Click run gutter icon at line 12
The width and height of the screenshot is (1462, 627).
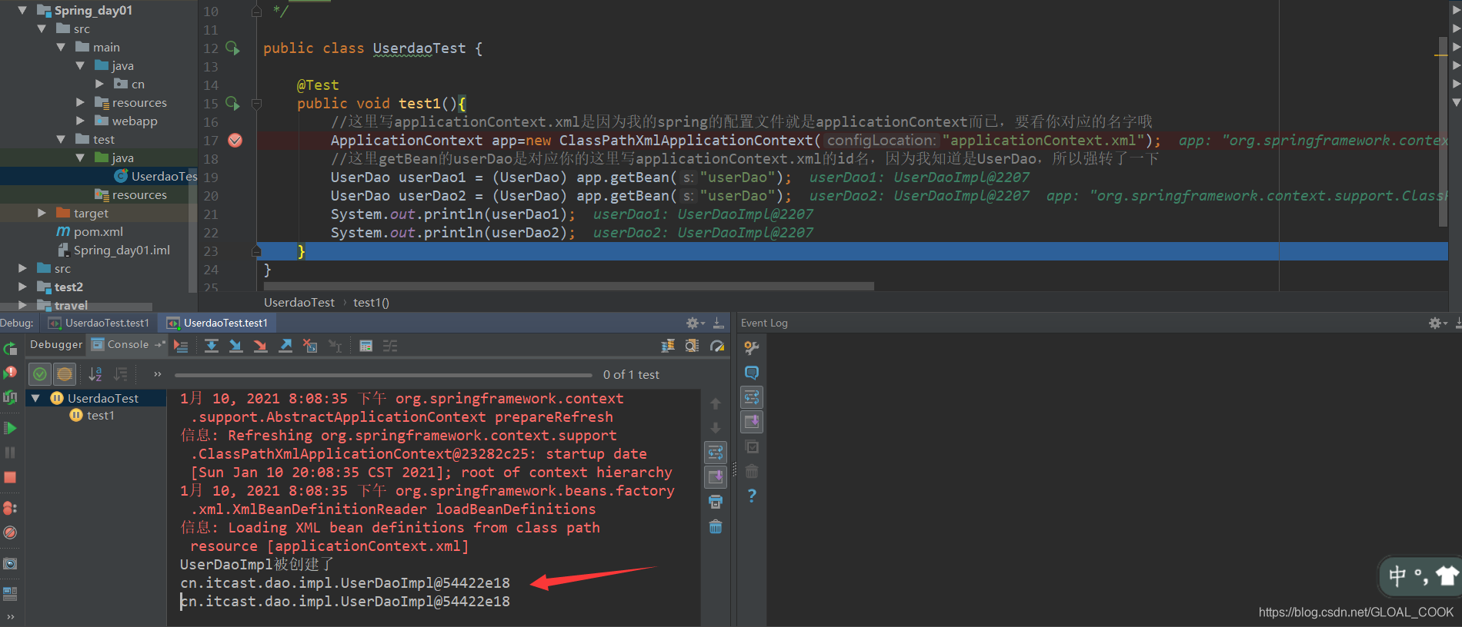tap(232, 48)
